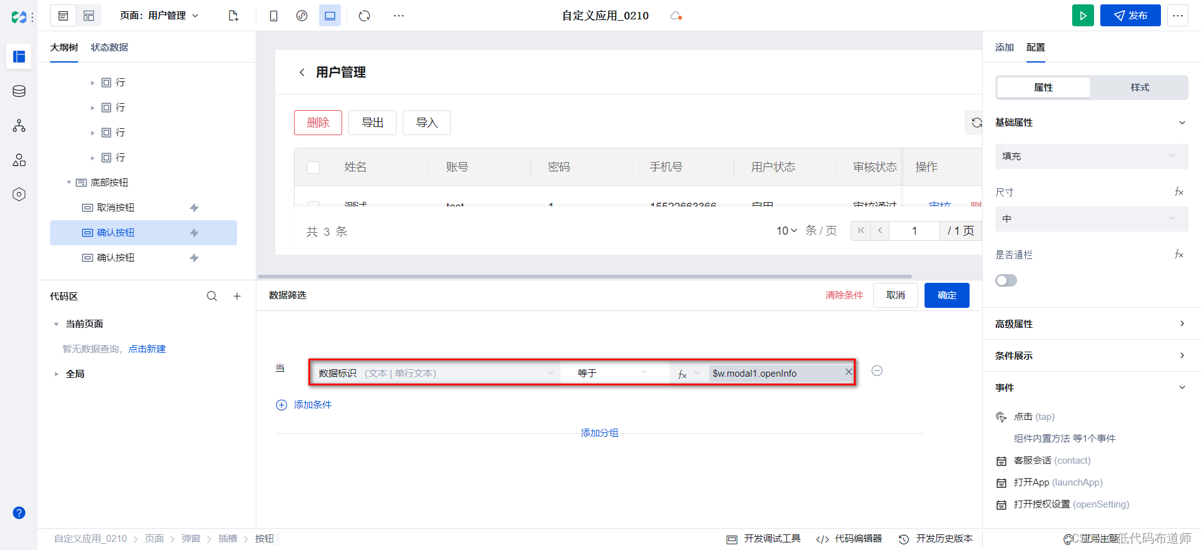Check the table header select-all checkbox
The width and height of the screenshot is (1201, 550).
313,167
